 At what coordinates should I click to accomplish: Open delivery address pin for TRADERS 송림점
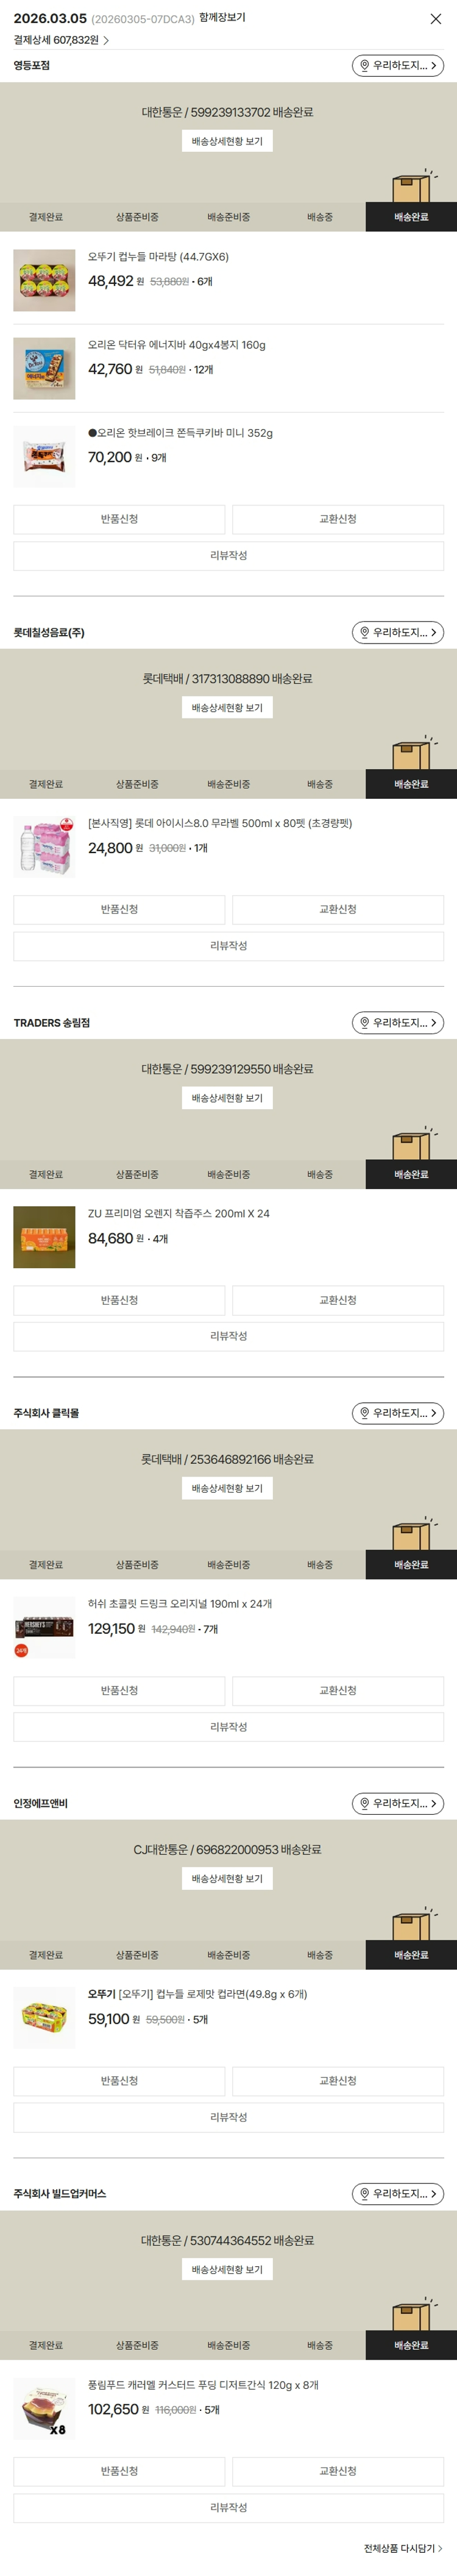coord(397,1022)
